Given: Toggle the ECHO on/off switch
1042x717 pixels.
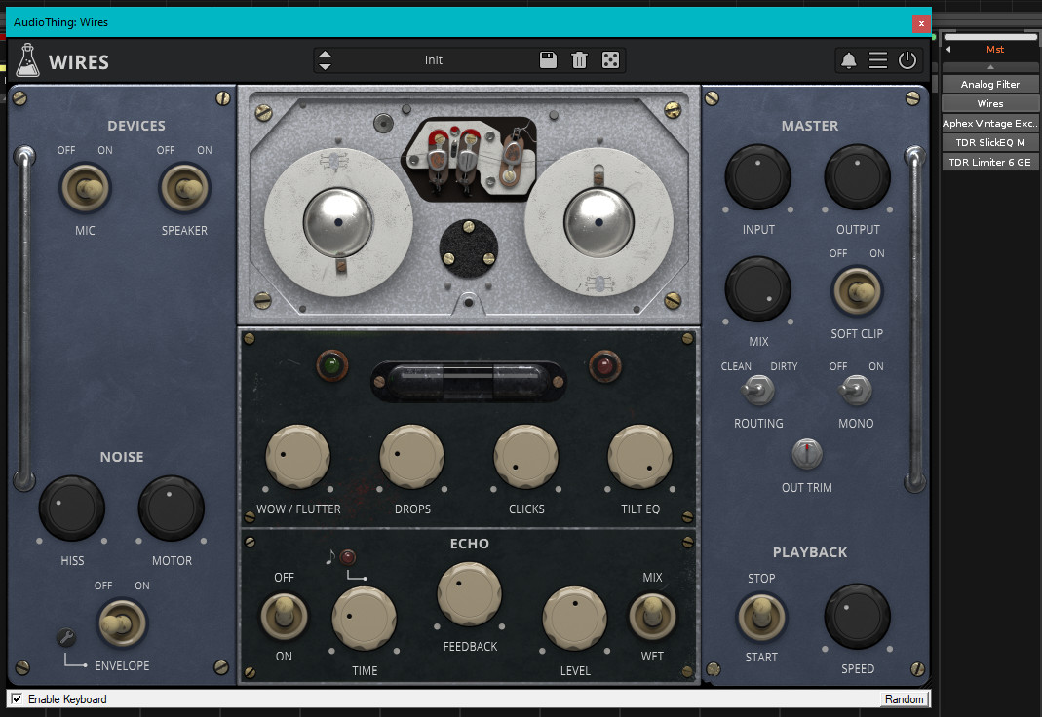Looking at the screenshot, I should coord(284,617).
